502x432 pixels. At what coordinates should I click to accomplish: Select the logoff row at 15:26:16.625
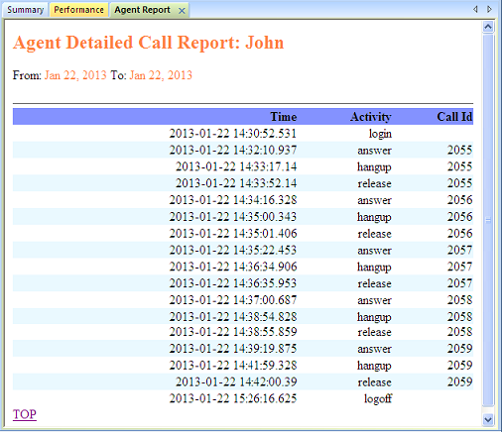click(243, 398)
